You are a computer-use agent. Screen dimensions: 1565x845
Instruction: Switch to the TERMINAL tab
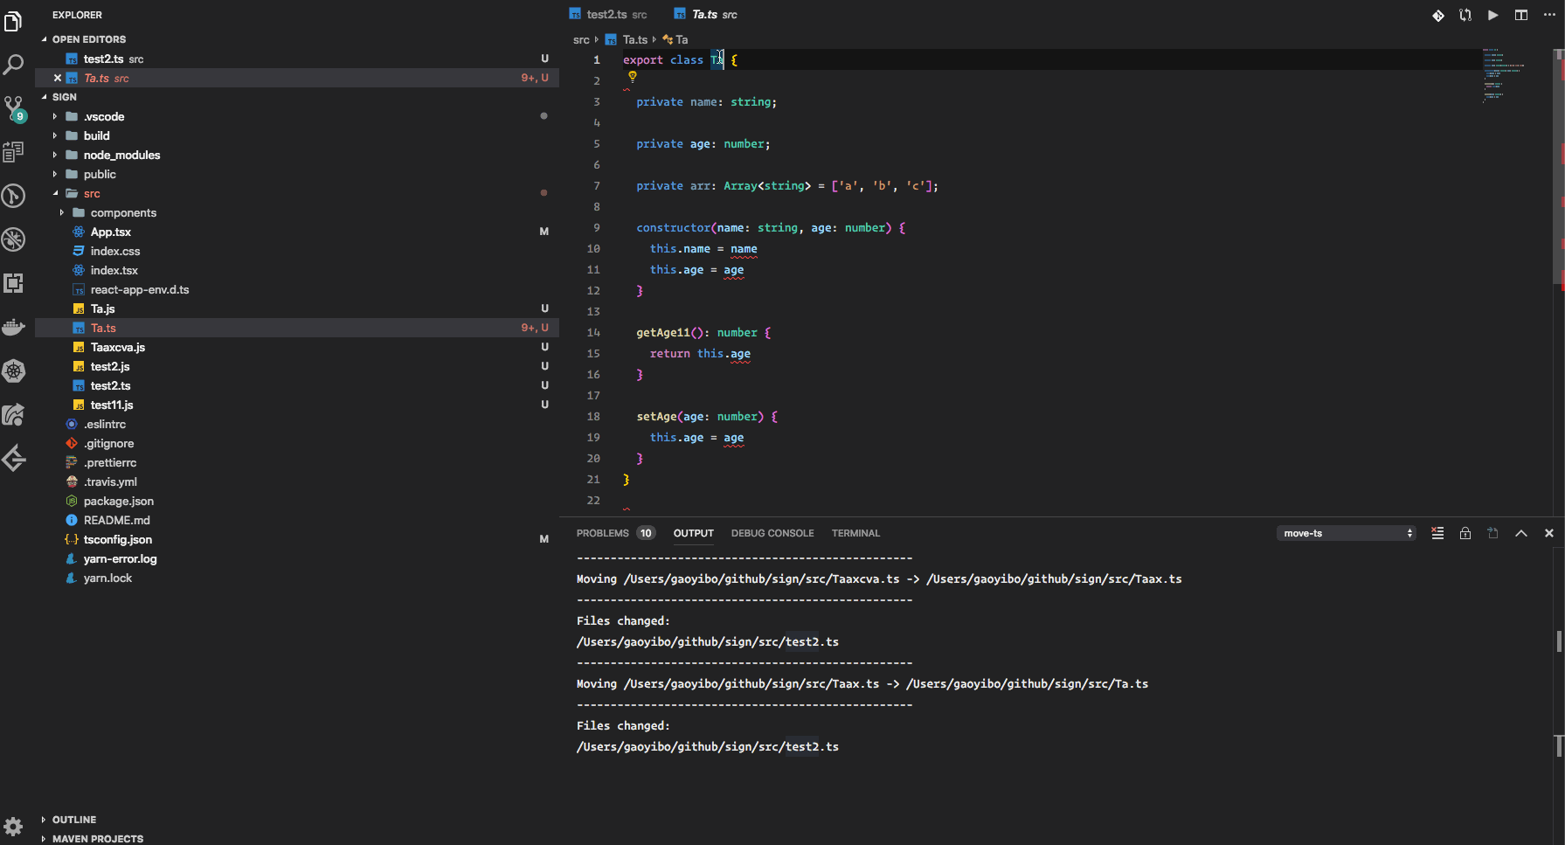(855, 533)
